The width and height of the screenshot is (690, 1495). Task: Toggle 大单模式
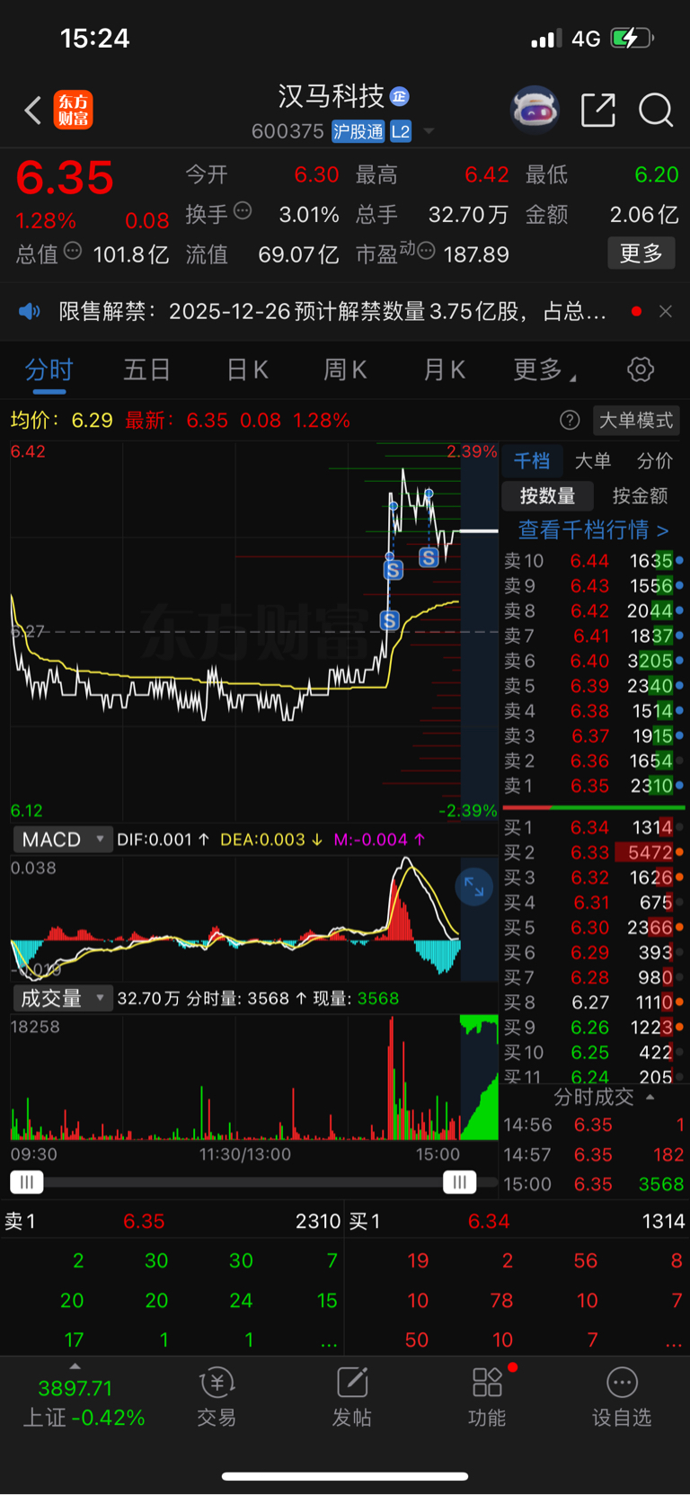pos(636,420)
